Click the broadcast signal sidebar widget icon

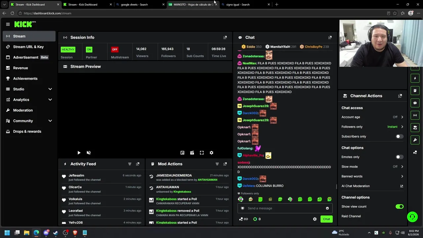click(x=415, y=115)
